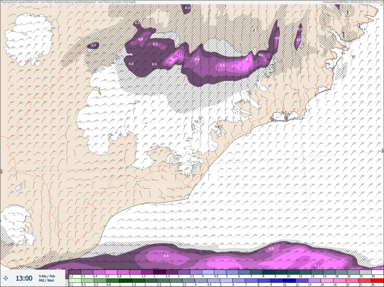Click the '1.1' precipitation value on the map
The height and width of the screenshot is (287, 384).
click(317, 266)
